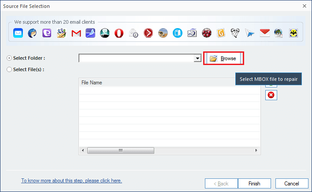
Task: Click the blue paper plane icon
Action: point(249,33)
